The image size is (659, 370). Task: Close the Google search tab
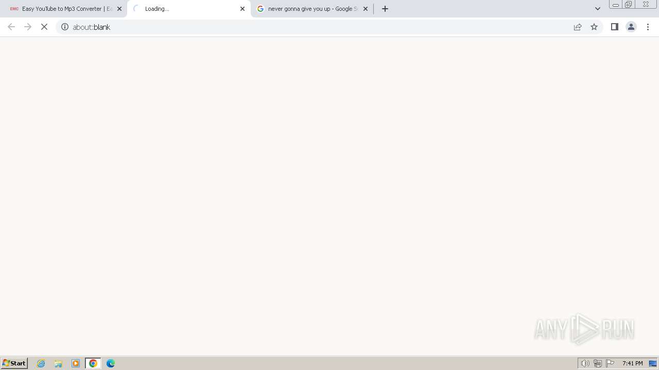(366, 9)
